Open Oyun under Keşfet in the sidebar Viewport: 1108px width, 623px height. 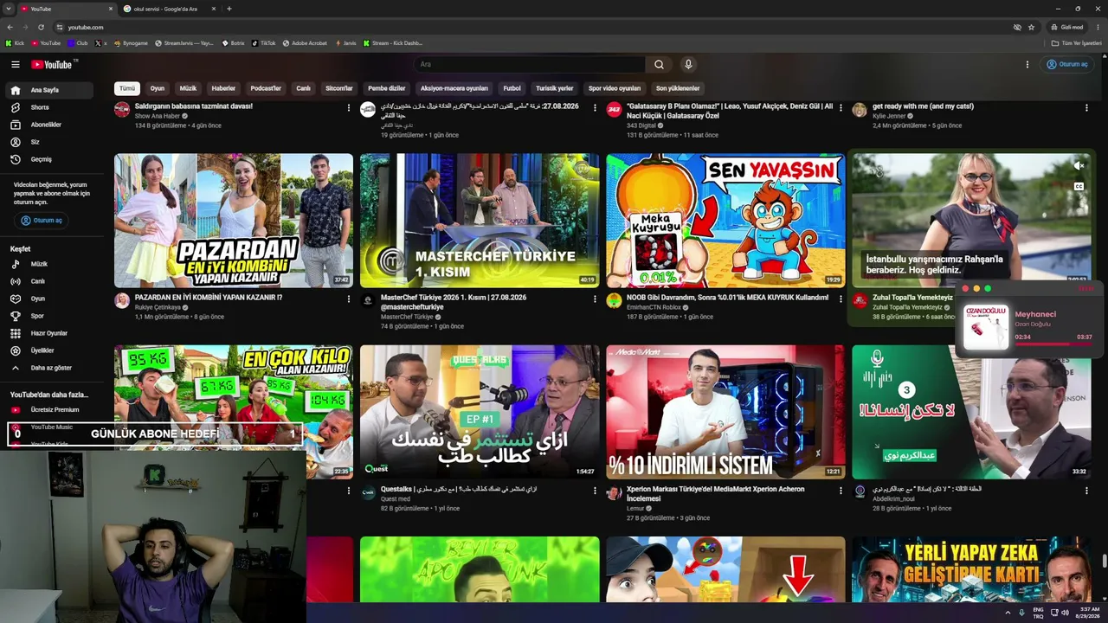[x=50, y=299]
